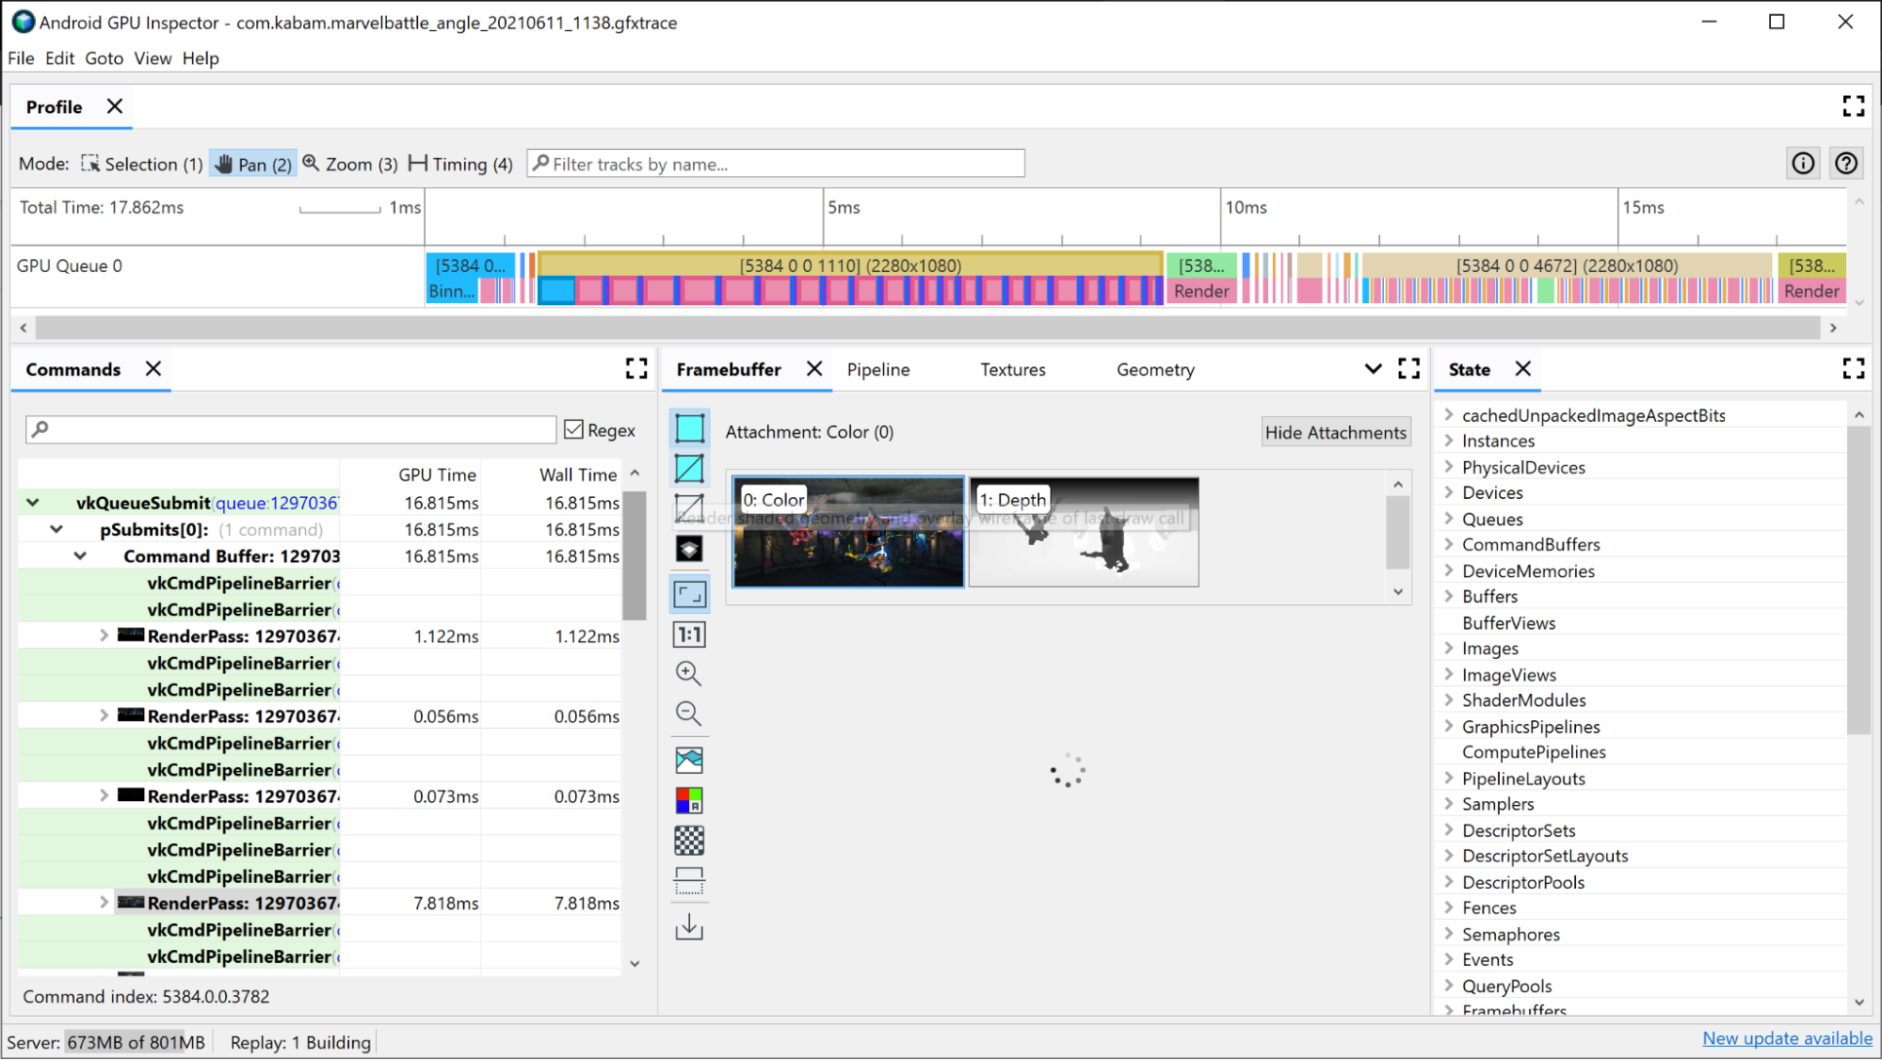Click the 1:1 pixel ratio icon

tap(689, 634)
